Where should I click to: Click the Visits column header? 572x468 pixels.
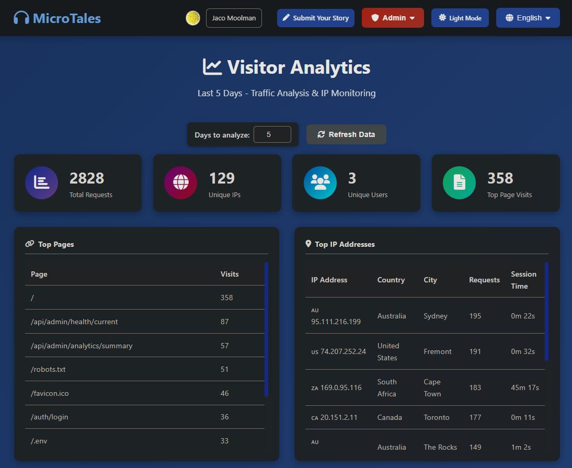230,274
